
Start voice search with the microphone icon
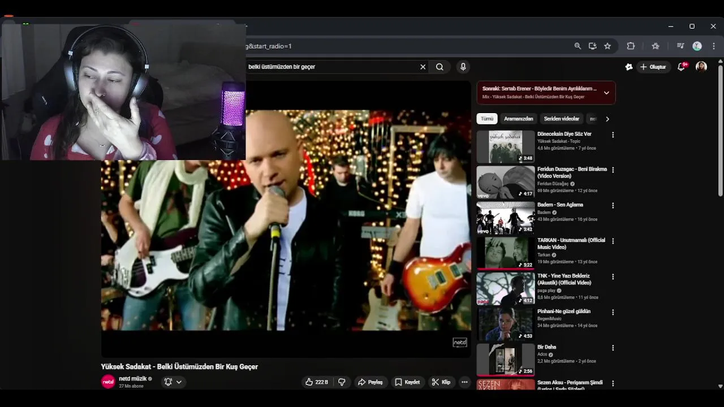click(463, 67)
